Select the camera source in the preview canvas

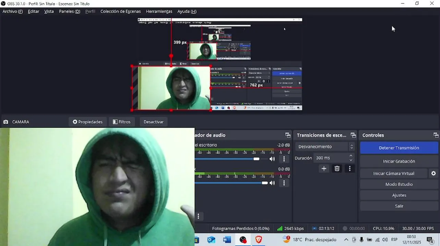171,88
